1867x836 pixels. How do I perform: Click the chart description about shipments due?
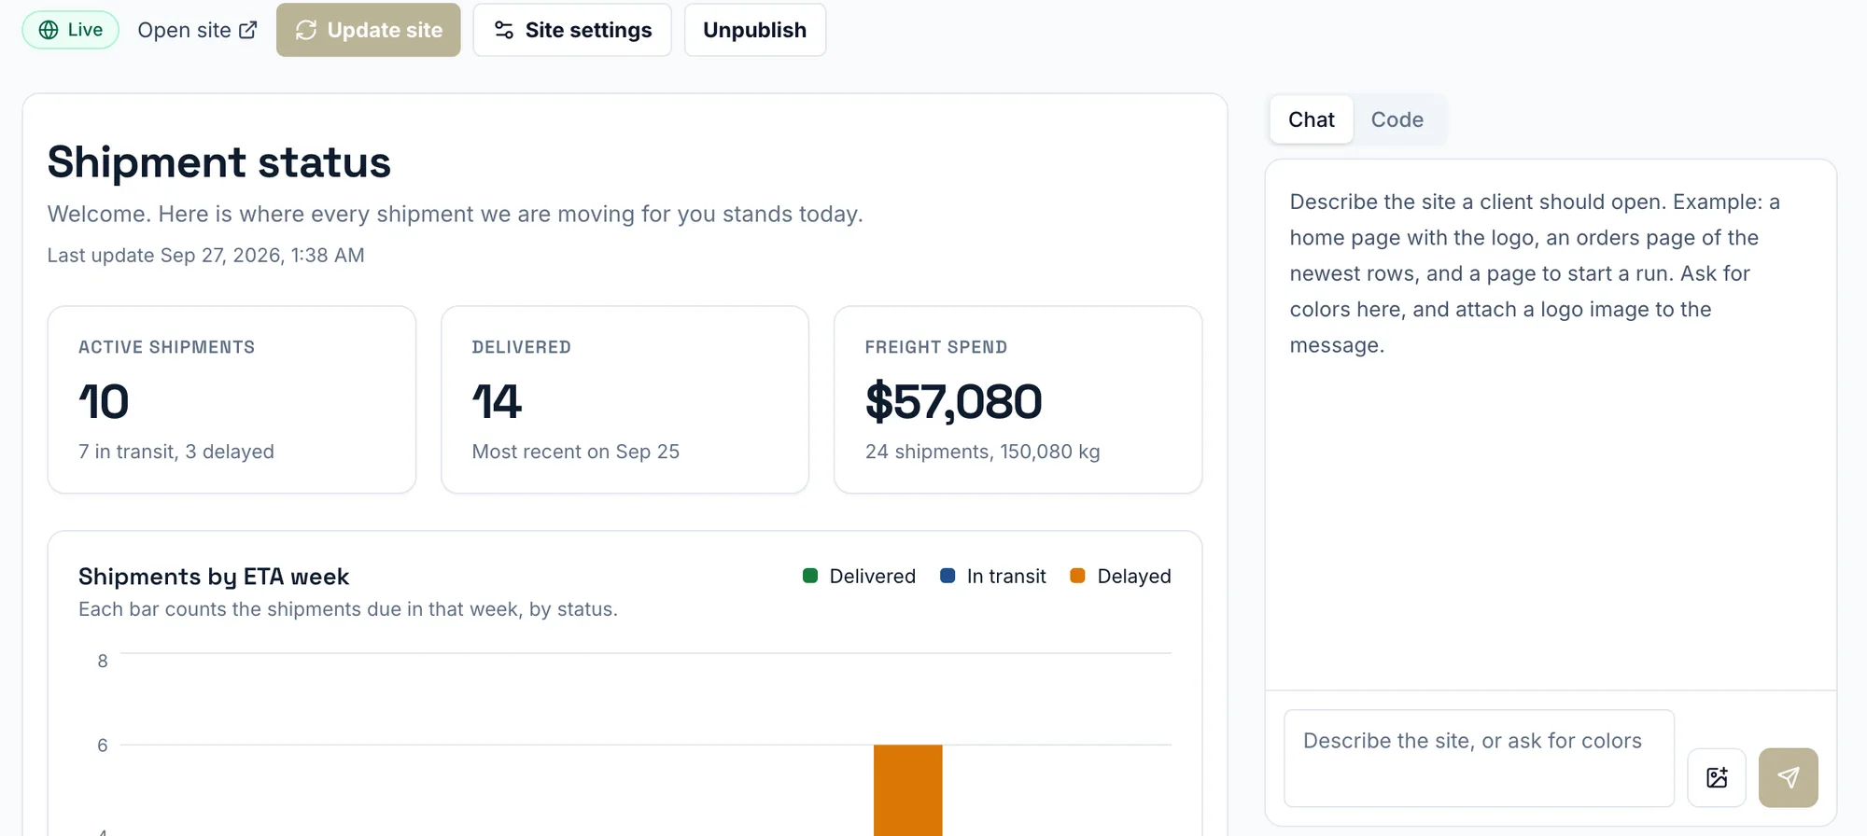point(348,609)
